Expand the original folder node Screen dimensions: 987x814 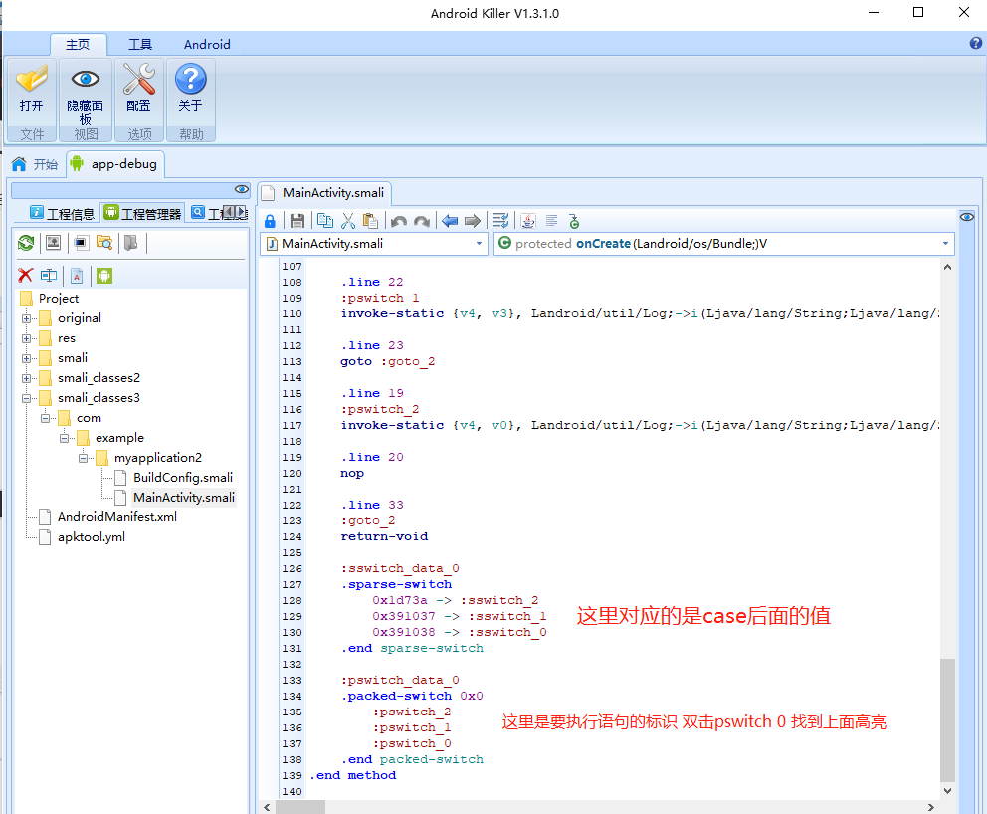pyautogui.click(x=26, y=318)
